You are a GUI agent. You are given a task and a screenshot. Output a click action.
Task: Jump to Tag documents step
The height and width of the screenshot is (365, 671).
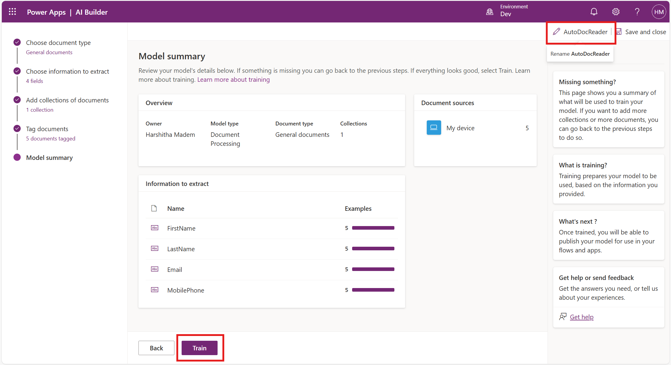pos(47,129)
